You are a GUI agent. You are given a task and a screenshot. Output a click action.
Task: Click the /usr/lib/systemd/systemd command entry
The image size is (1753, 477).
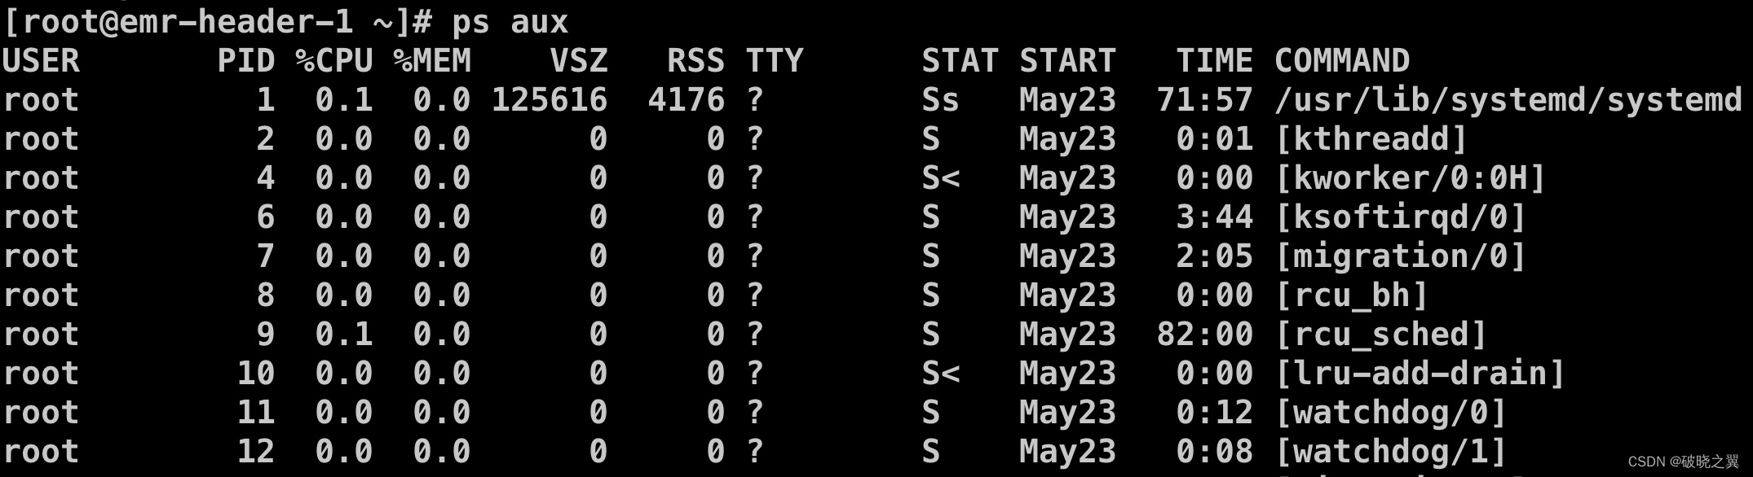pos(1508,100)
